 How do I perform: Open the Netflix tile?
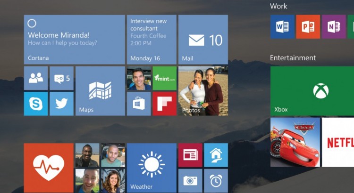coord(338,142)
